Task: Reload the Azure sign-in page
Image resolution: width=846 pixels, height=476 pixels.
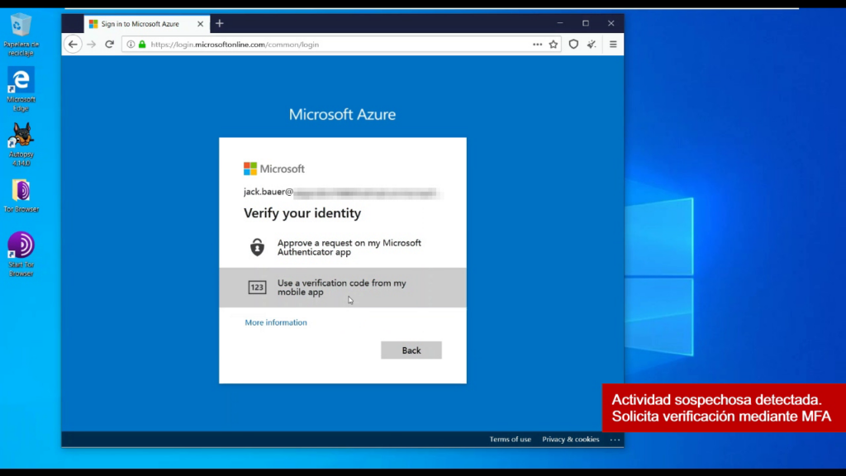Action: 110,45
